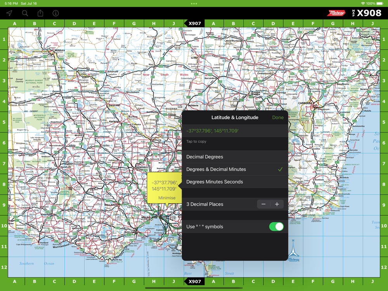Select Decimal Degrees format
The width and height of the screenshot is (388, 291).
click(235, 157)
